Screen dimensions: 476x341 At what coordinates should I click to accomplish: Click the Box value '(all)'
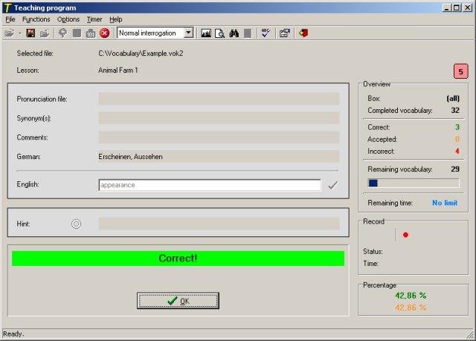[x=453, y=99]
